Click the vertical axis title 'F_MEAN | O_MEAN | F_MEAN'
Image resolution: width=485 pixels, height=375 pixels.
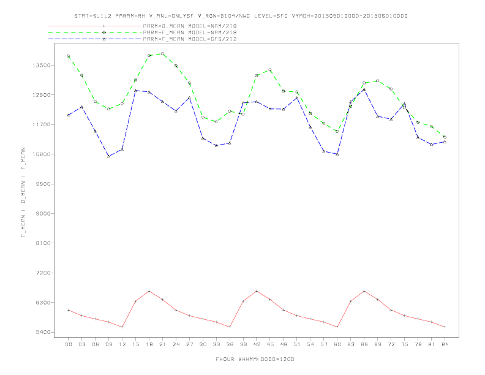point(23,192)
